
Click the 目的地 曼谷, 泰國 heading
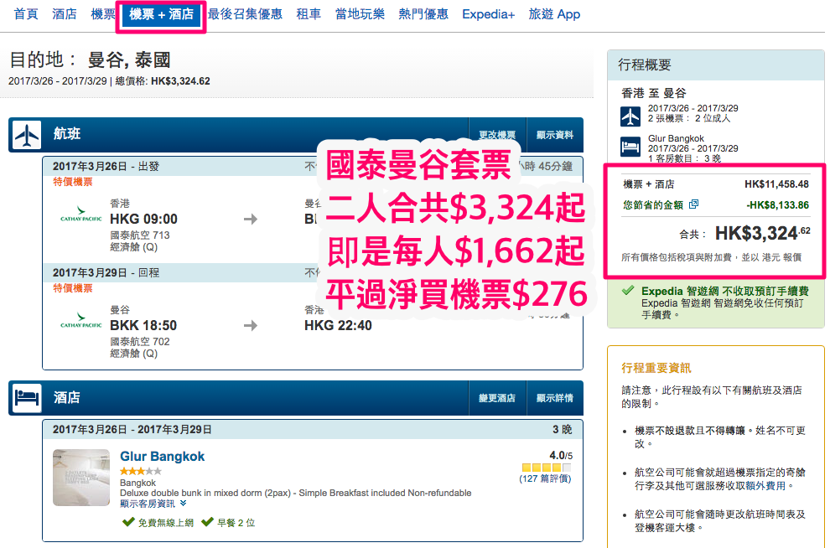point(90,59)
